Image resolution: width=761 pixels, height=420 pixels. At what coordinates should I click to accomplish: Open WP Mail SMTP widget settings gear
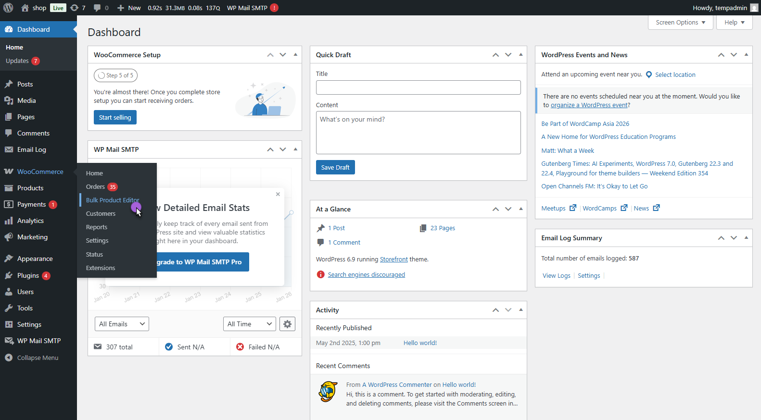pos(287,324)
